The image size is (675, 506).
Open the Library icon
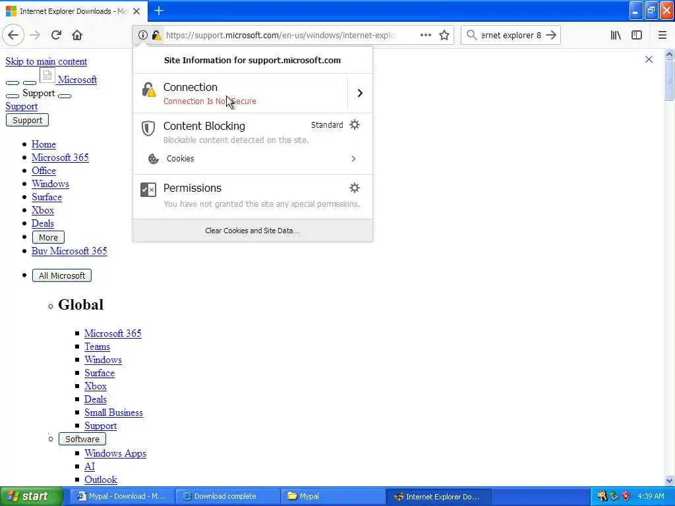click(x=616, y=35)
